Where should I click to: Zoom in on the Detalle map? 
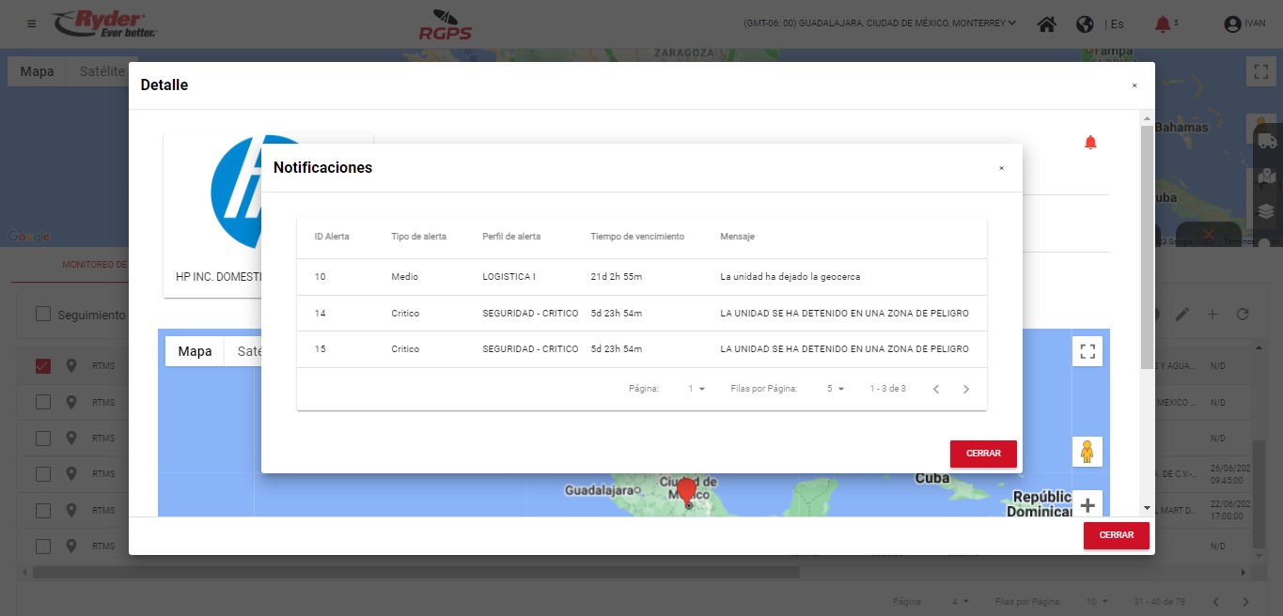[1087, 505]
